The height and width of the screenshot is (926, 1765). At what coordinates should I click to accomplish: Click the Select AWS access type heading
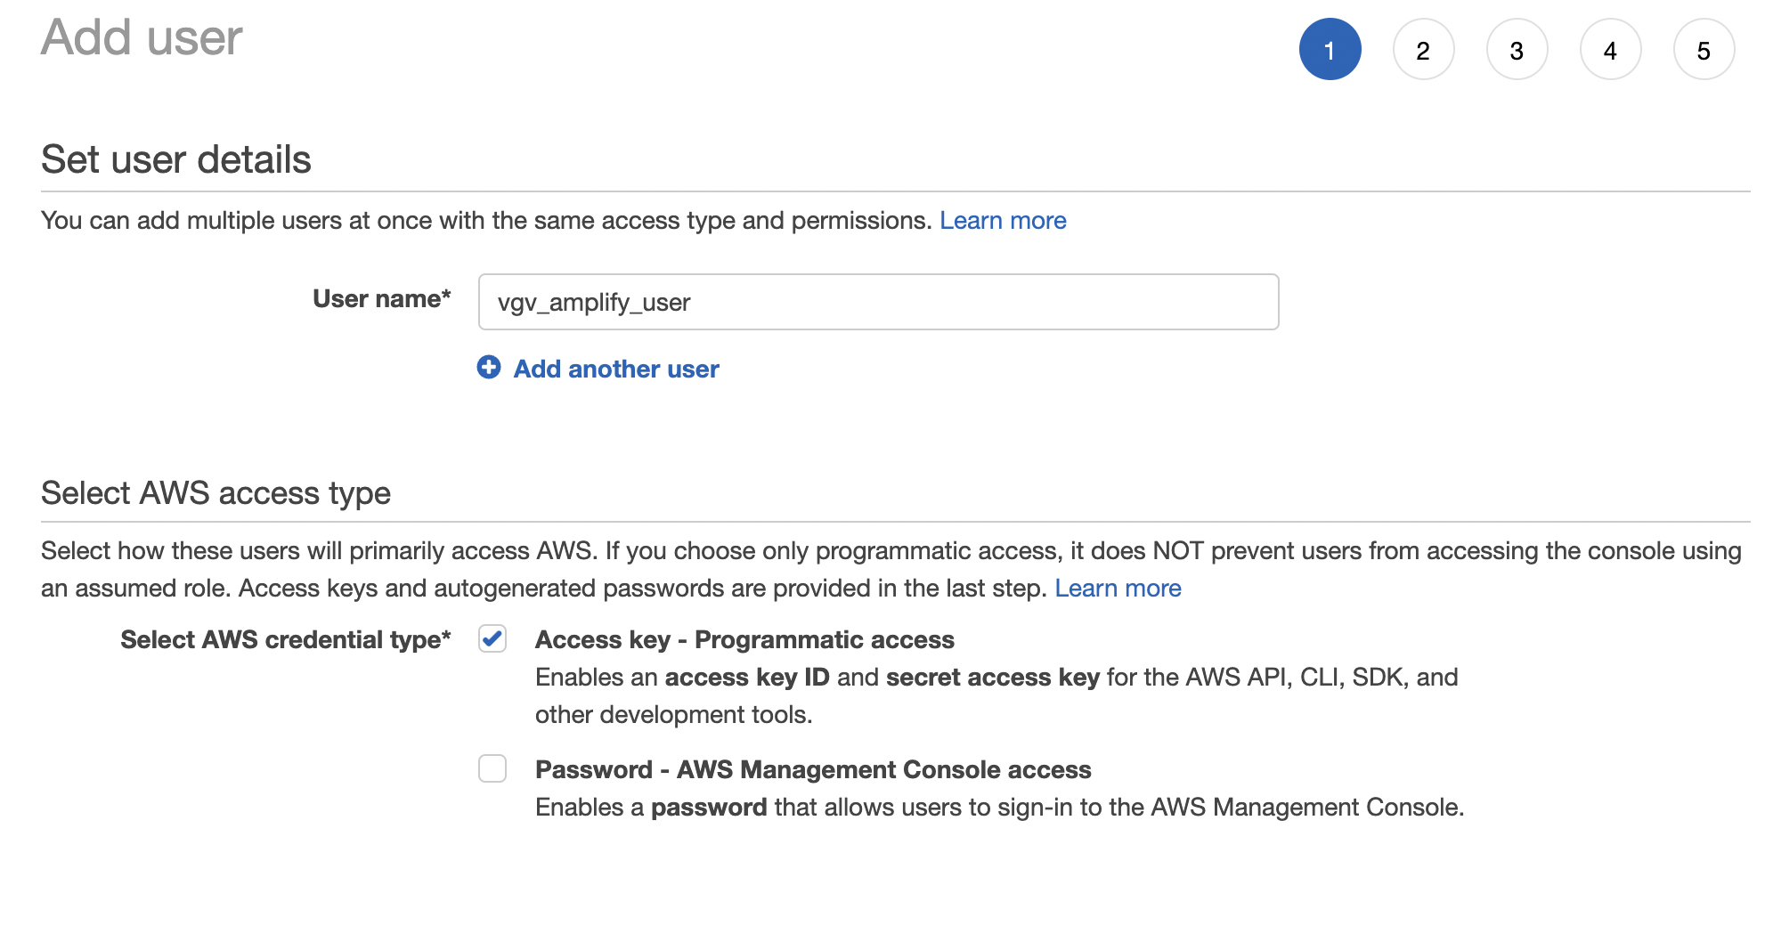[x=216, y=492]
